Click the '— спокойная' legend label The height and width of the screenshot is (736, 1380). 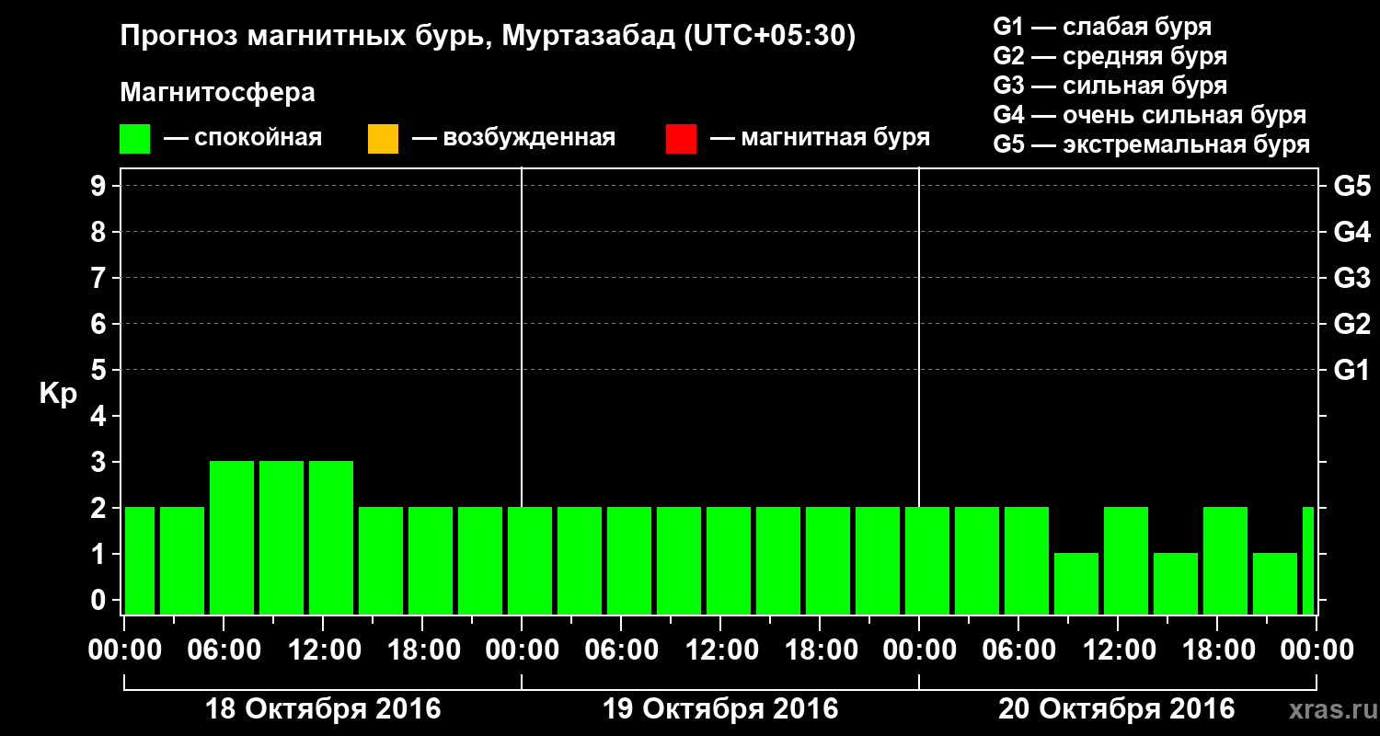point(243,138)
